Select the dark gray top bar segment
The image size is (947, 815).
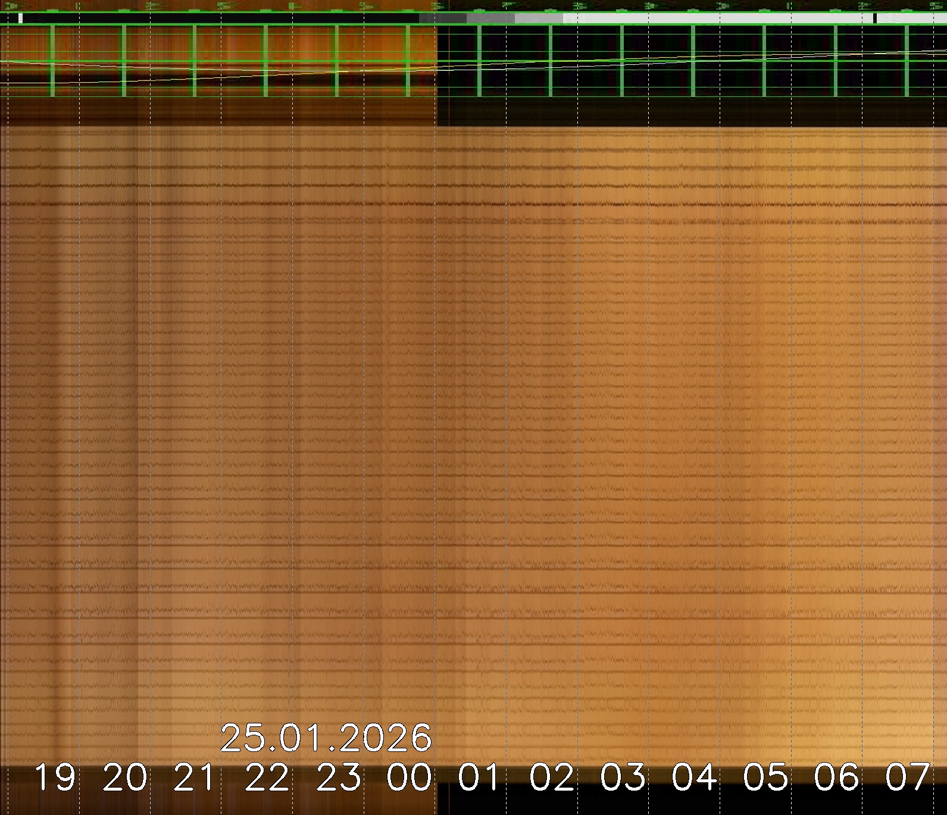coord(443,18)
